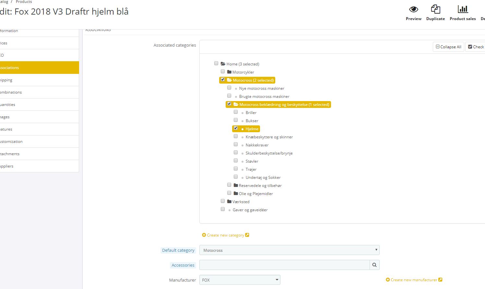
Task: Open the Default category dropdown
Action: 289,250
